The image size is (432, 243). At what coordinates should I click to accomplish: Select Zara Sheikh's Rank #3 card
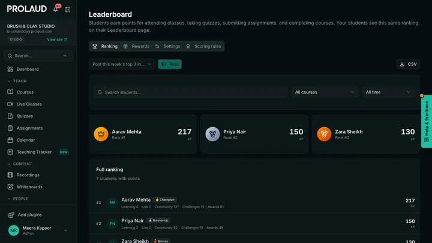pos(366,134)
